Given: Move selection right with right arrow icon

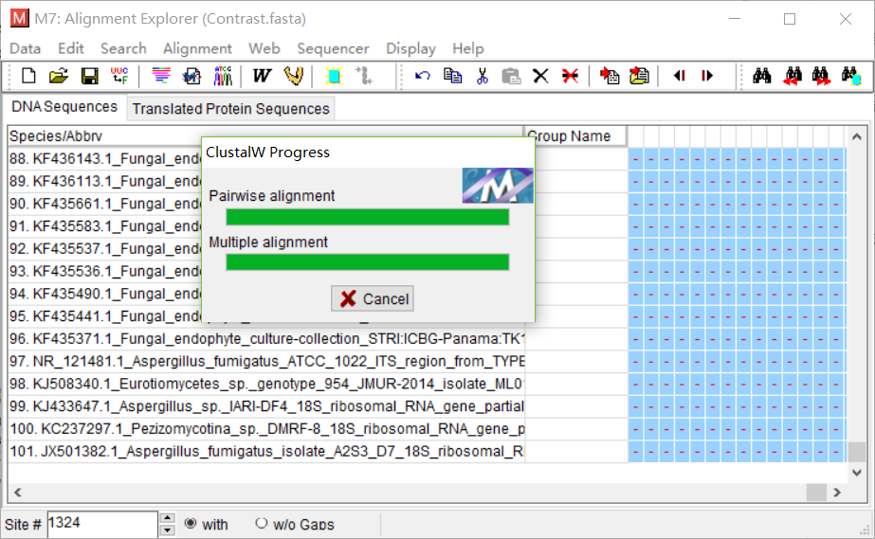Looking at the screenshot, I should [x=707, y=75].
